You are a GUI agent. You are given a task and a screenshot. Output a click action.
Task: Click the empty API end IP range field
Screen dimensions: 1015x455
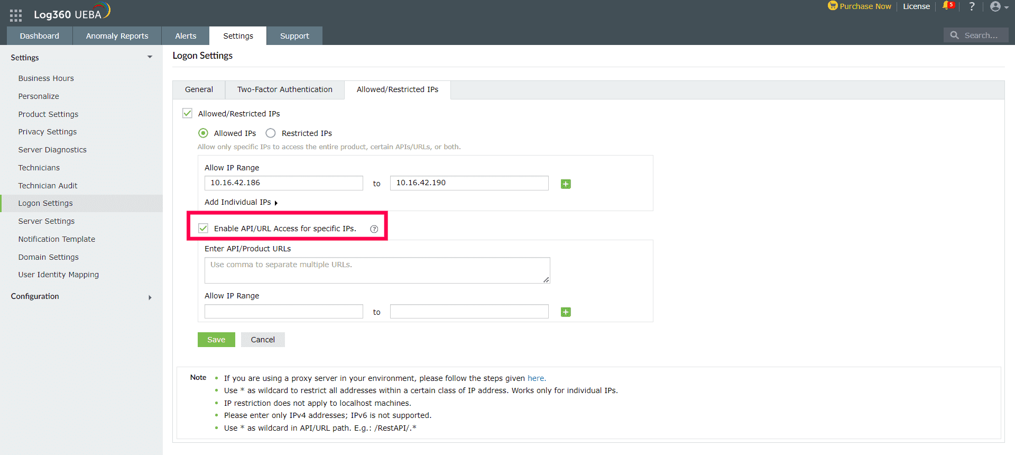[x=469, y=311]
